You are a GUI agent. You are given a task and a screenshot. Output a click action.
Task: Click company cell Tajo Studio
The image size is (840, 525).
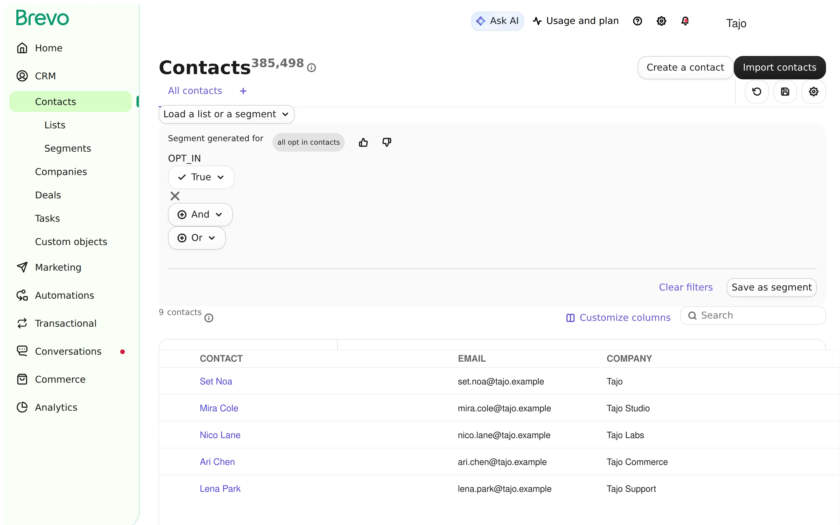pos(628,408)
